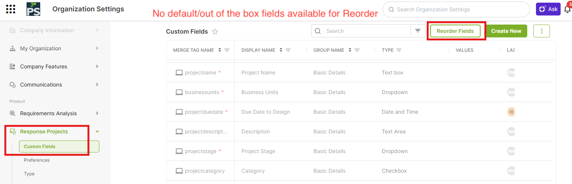
Task: Click the notification bell icon
Action: pos(567,9)
